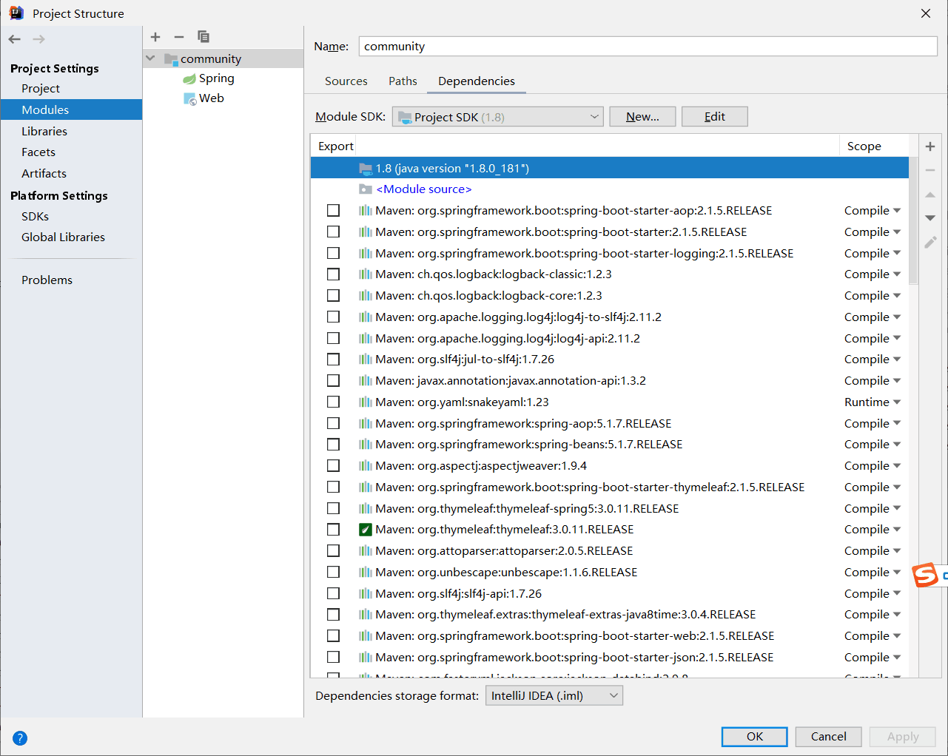The image size is (948, 756).
Task: Check export for javax.annotation-api:1.3.2
Action: [334, 381]
